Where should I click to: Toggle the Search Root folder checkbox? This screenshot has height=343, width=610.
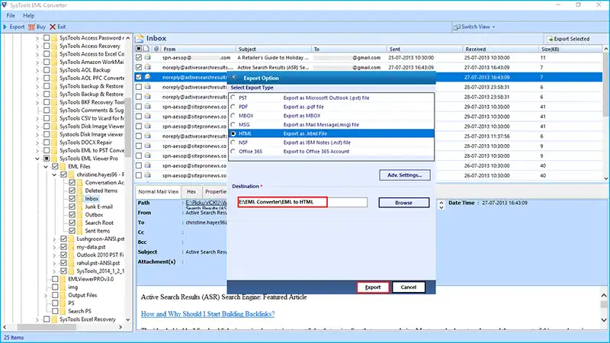point(72,223)
